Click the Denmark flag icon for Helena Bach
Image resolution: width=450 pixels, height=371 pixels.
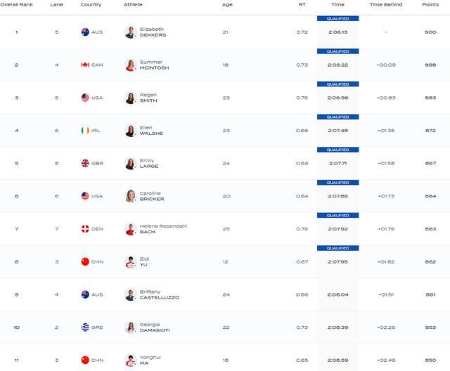[x=85, y=229]
